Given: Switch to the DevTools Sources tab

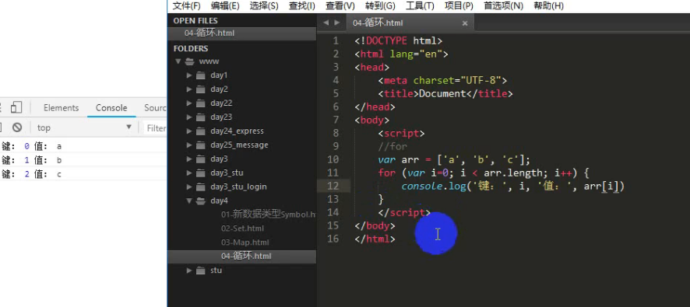Looking at the screenshot, I should 155,108.
